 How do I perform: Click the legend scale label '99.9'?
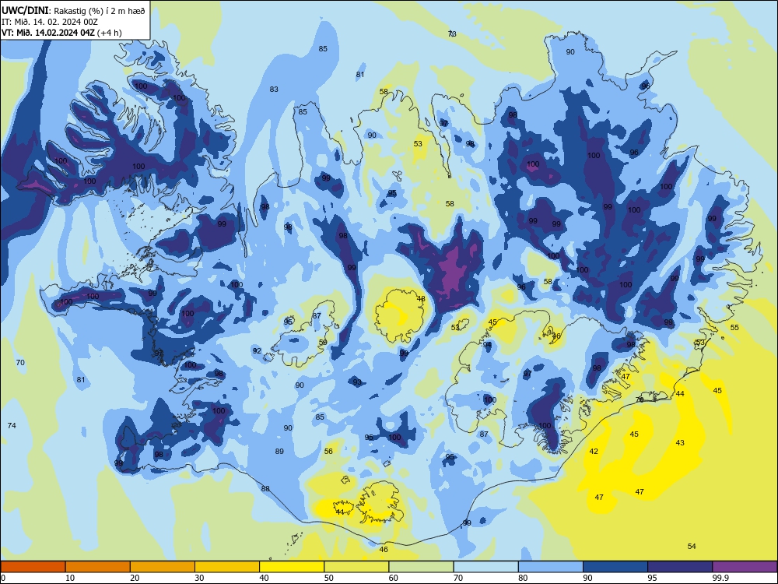point(720,578)
